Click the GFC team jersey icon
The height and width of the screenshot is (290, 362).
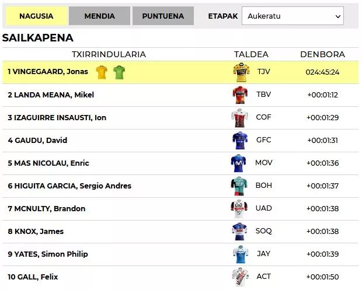coord(239,141)
